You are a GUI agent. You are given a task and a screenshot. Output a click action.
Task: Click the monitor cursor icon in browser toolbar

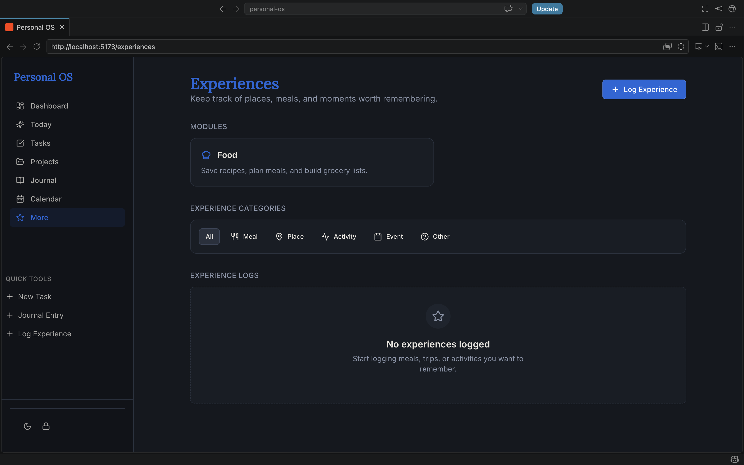699,47
